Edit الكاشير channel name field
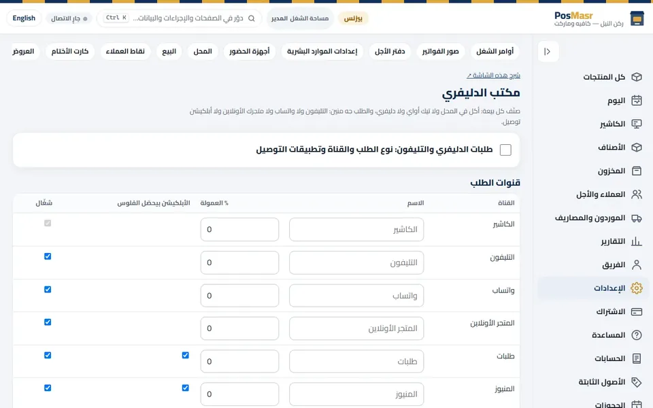This screenshot has width=653, height=408. click(x=356, y=229)
